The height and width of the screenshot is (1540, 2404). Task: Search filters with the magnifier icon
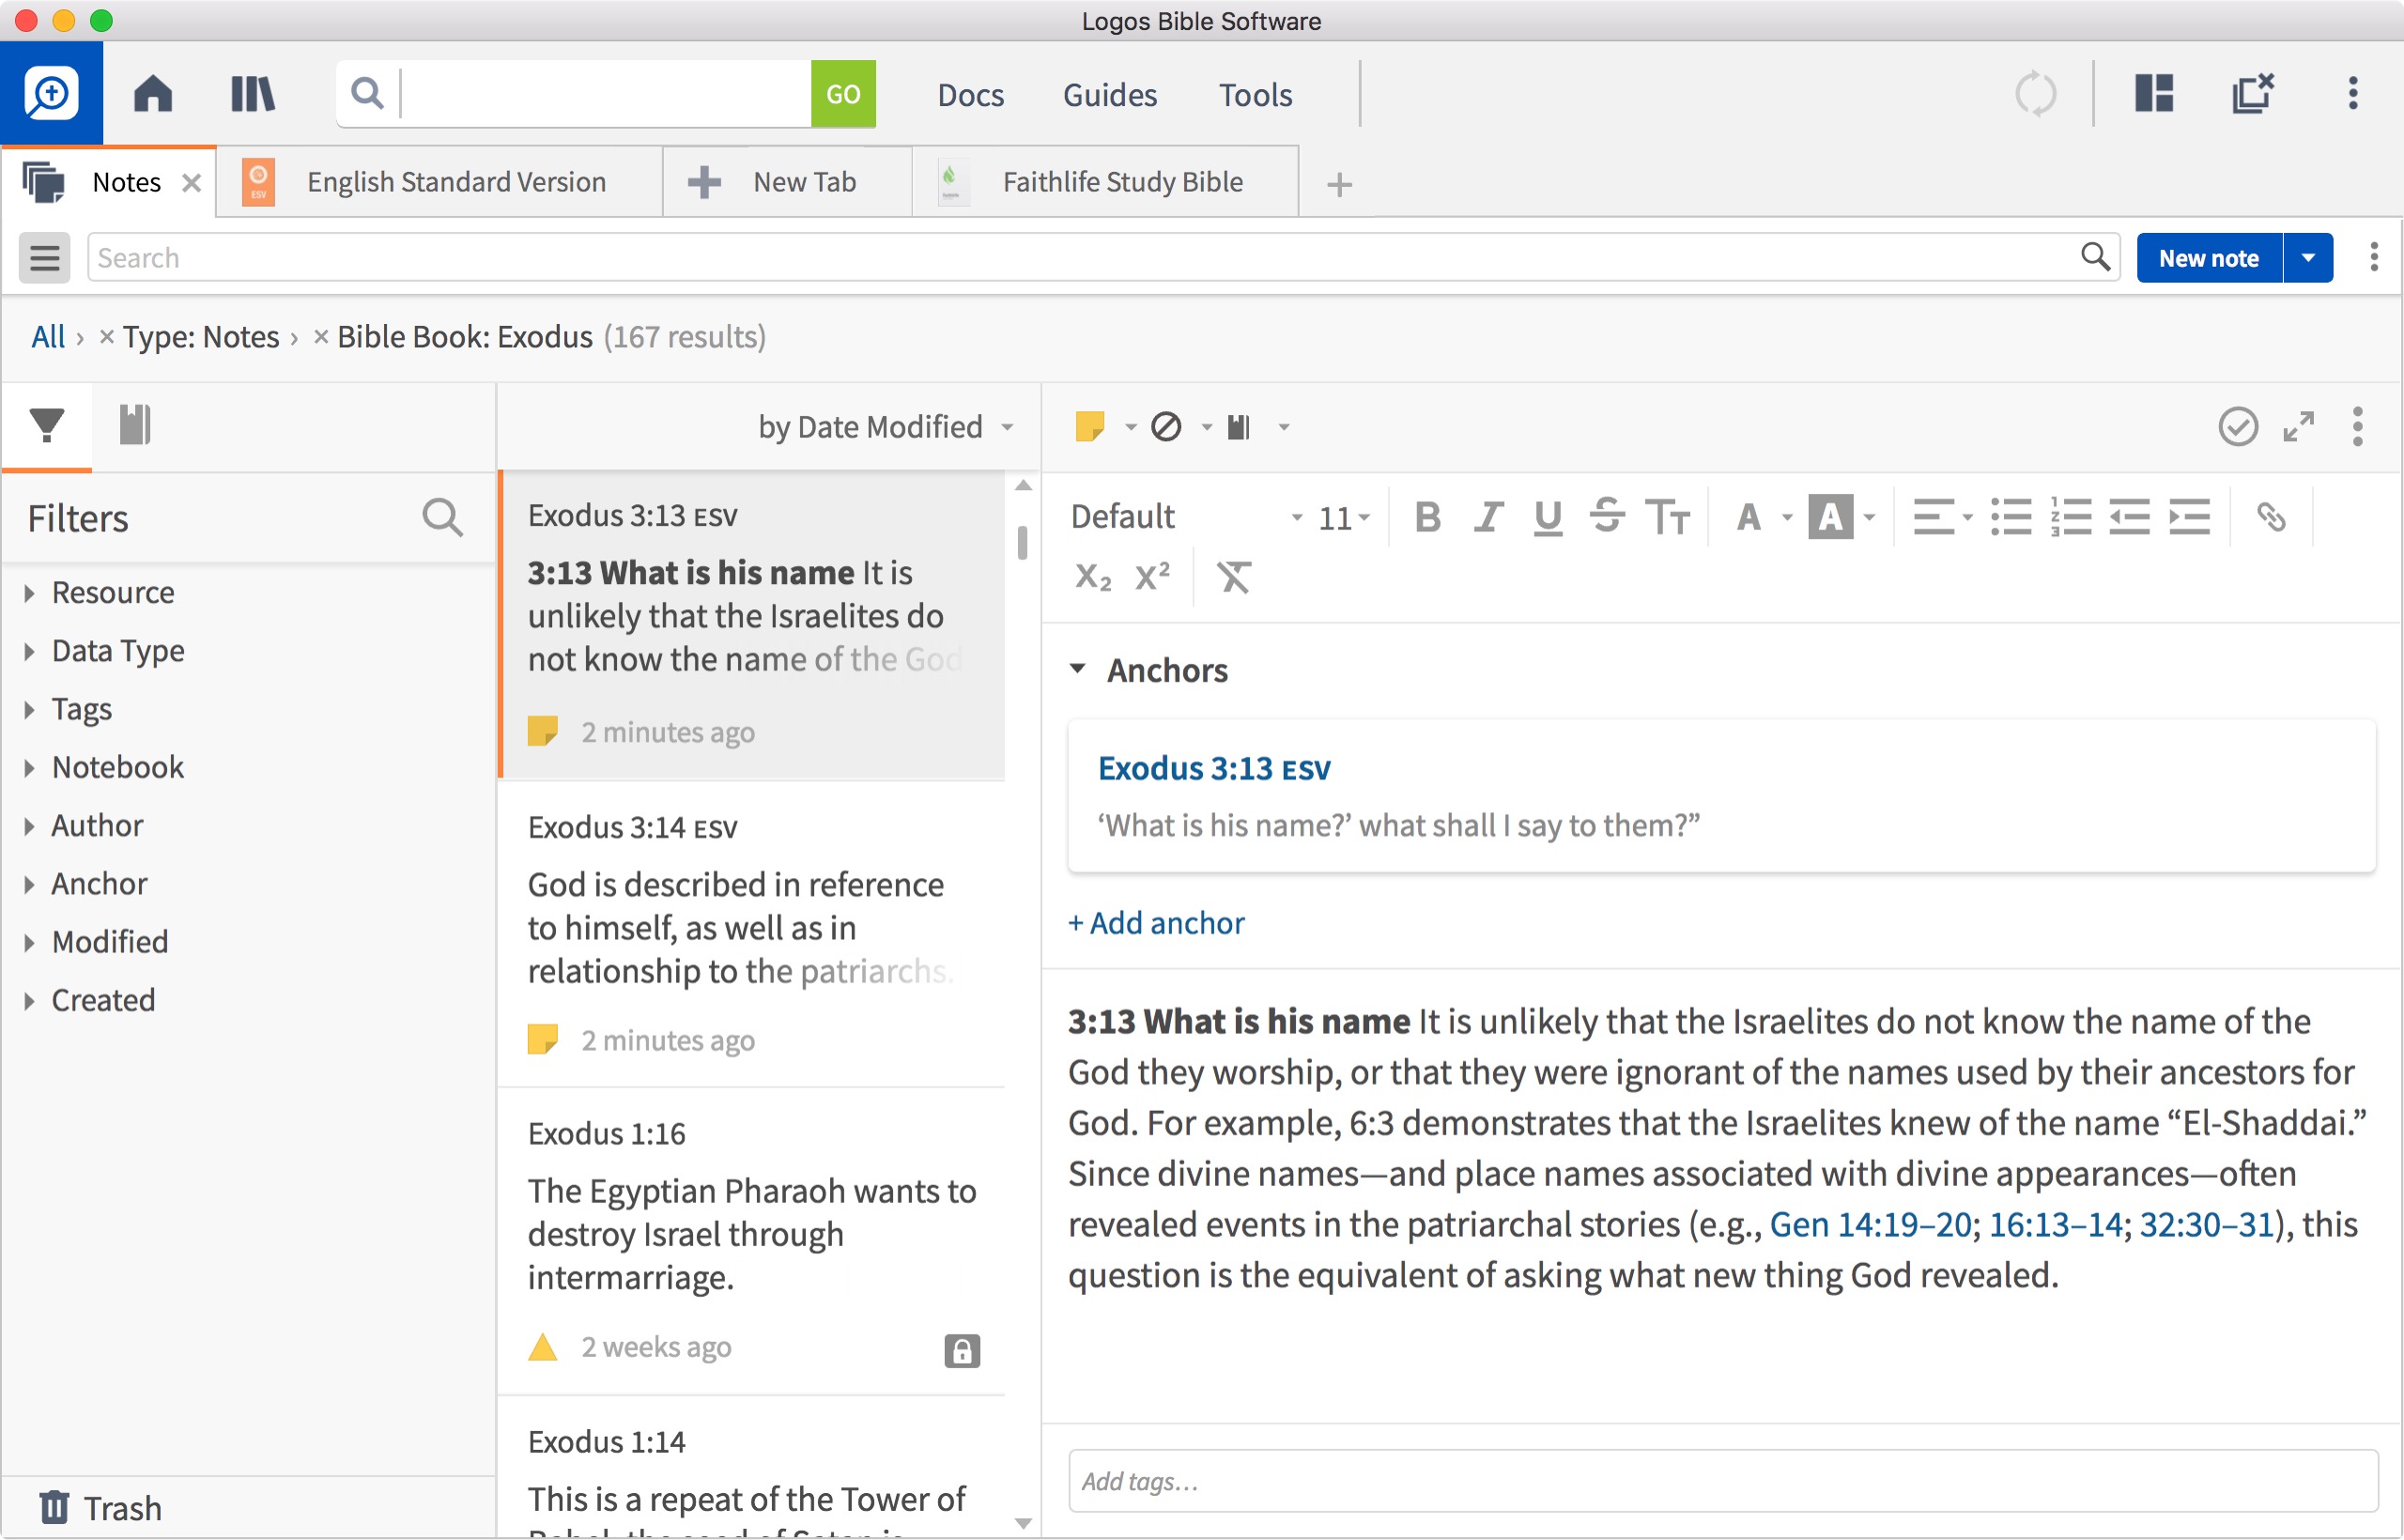(x=442, y=518)
